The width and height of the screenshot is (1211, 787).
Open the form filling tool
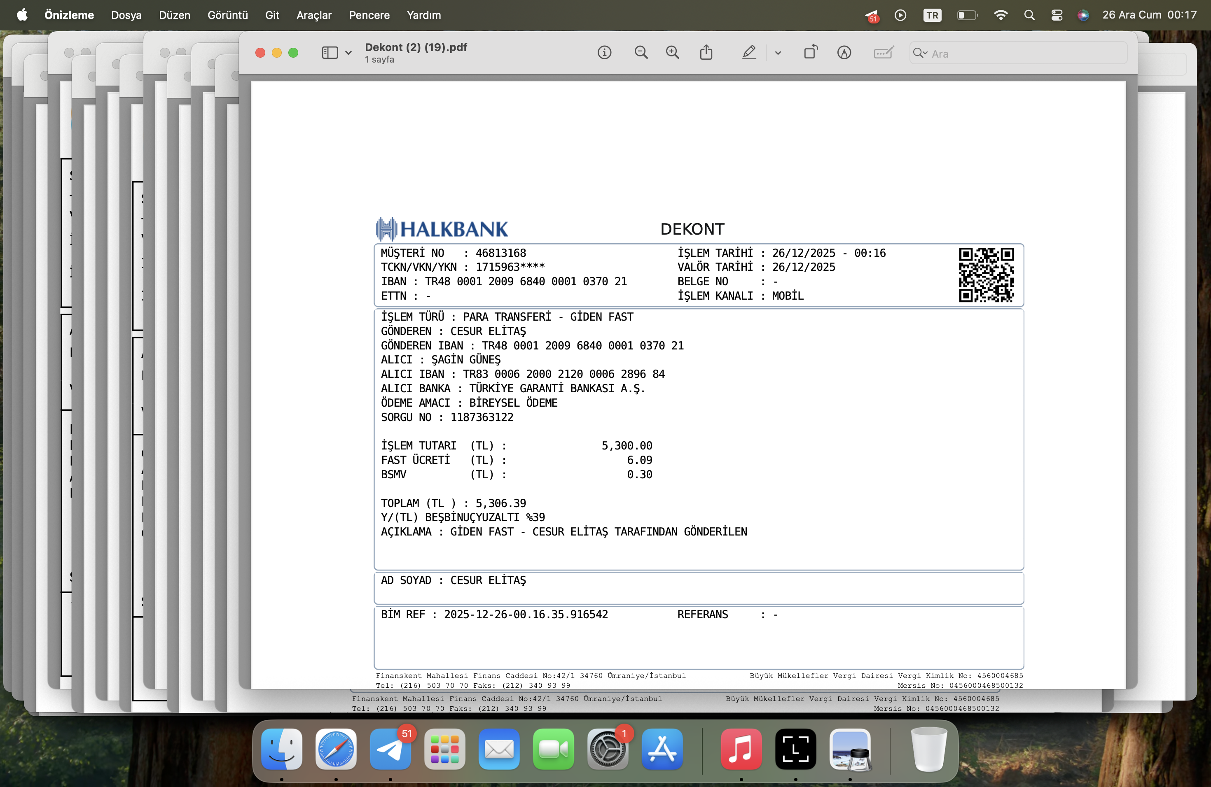point(883,52)
